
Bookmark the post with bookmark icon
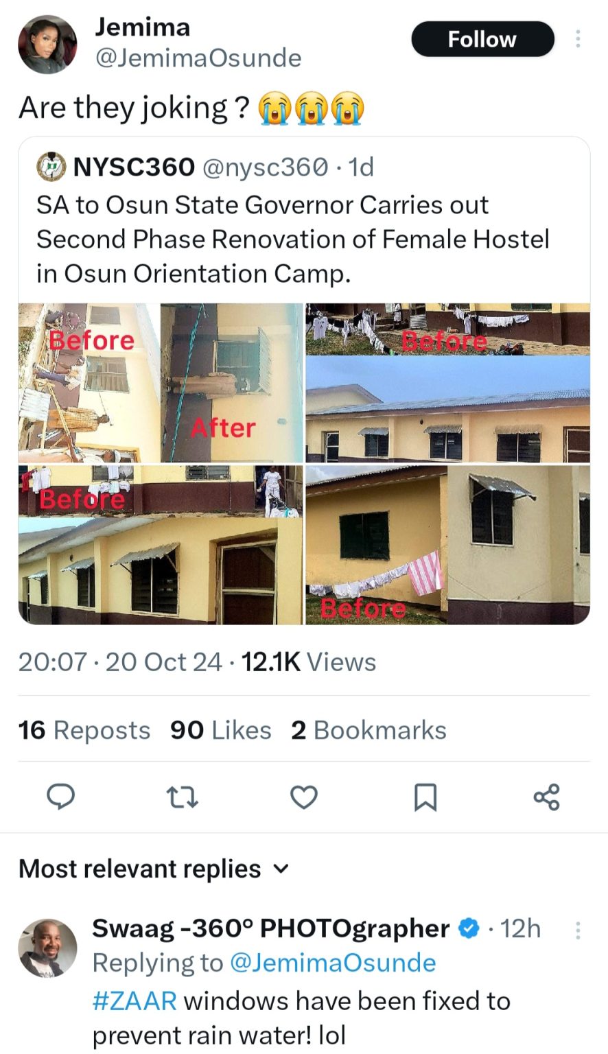coord(425,797)
